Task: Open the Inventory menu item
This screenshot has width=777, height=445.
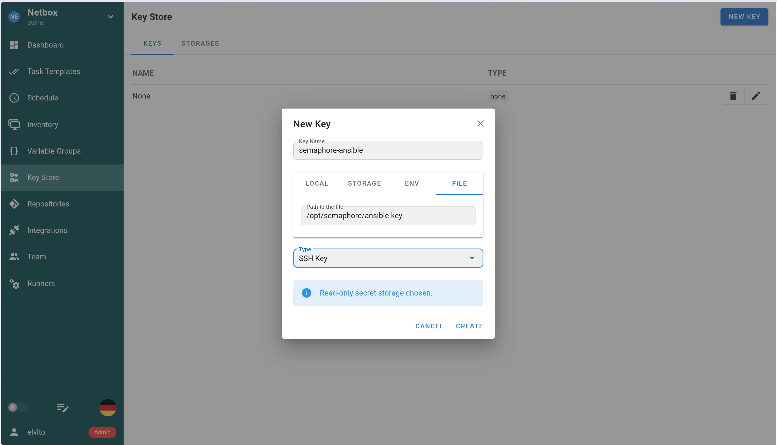Action: (62, 124)
